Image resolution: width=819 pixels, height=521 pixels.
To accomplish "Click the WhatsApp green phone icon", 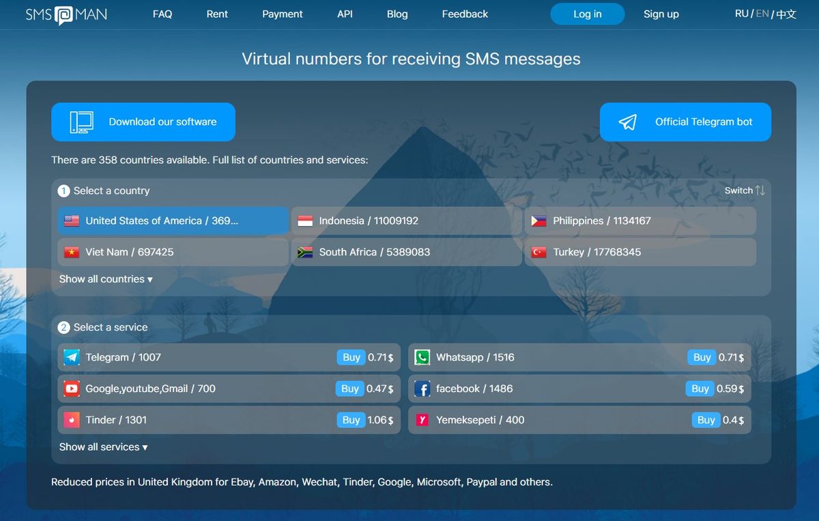I will (422, 357).
